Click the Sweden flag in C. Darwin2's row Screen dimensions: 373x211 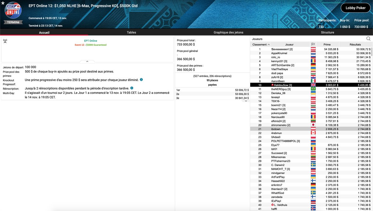click(313, 165)
